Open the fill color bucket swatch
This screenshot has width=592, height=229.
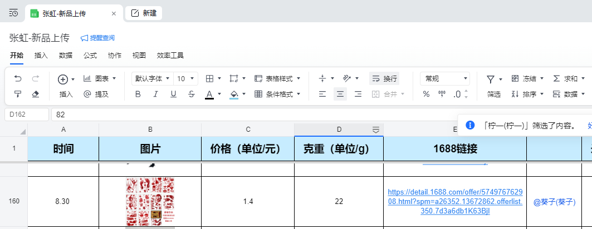coord(234,94)
